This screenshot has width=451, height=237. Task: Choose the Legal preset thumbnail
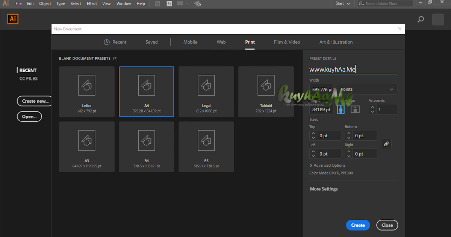(206, 92)
